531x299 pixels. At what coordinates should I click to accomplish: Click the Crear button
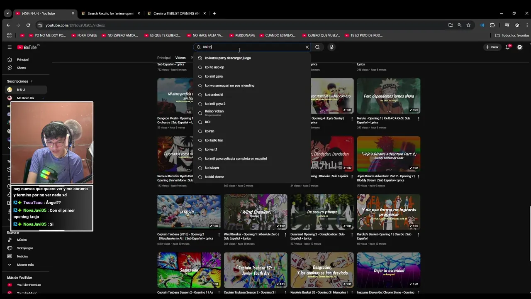pos(492,47)
